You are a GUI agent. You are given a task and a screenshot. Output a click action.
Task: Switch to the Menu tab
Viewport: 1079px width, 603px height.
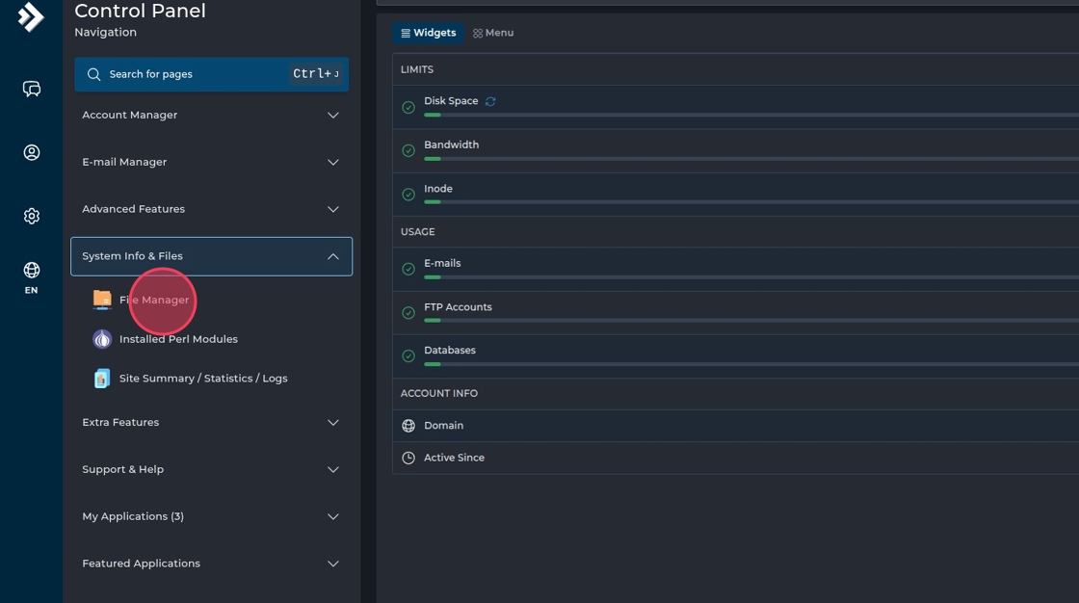(x=493, y=33)
